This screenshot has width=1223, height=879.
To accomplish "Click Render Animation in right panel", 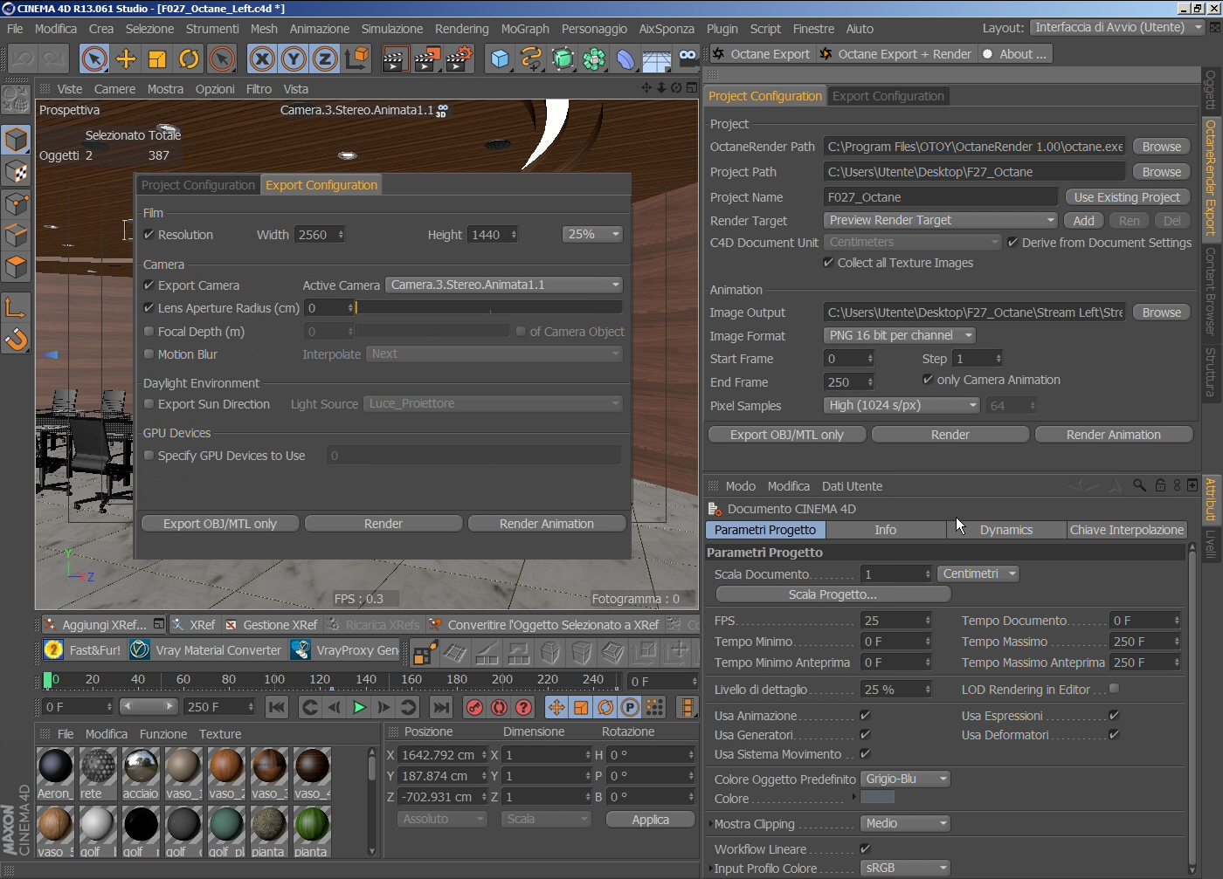I will pos(1114,435).
